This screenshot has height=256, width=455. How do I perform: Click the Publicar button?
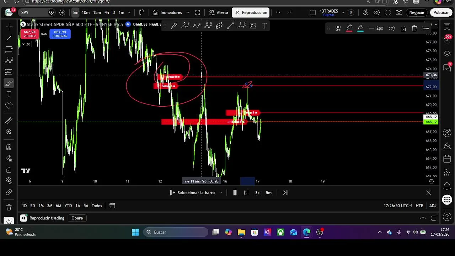click(x=441, y=12)
